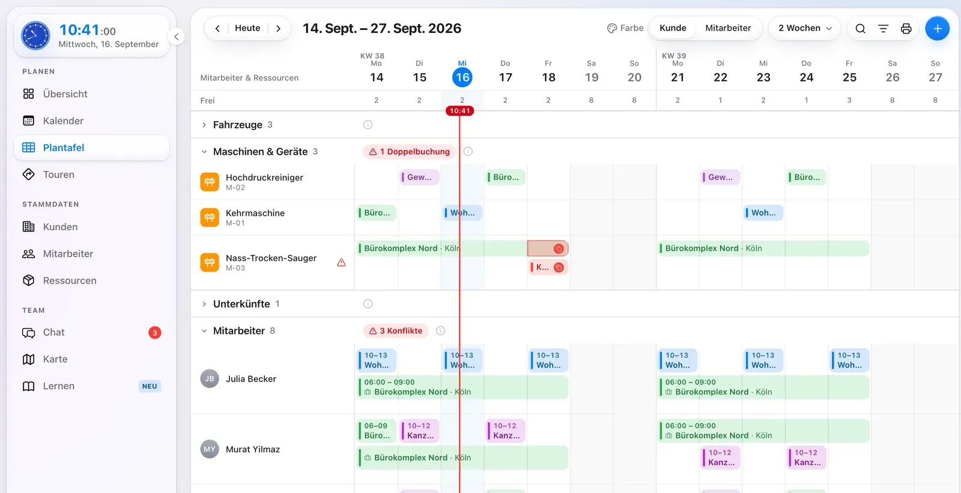
Task: Open Murat Yilmaz's '06–09 Büro...' booking
Action: pos(377,431)
